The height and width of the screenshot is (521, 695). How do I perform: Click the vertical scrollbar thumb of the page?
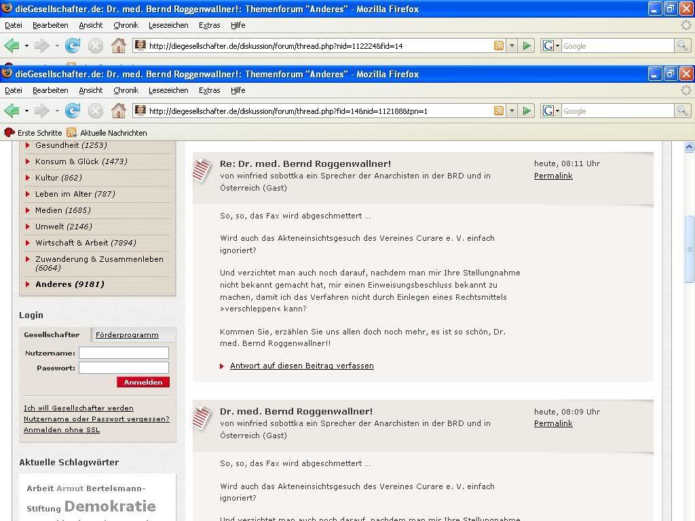(689, 249)
